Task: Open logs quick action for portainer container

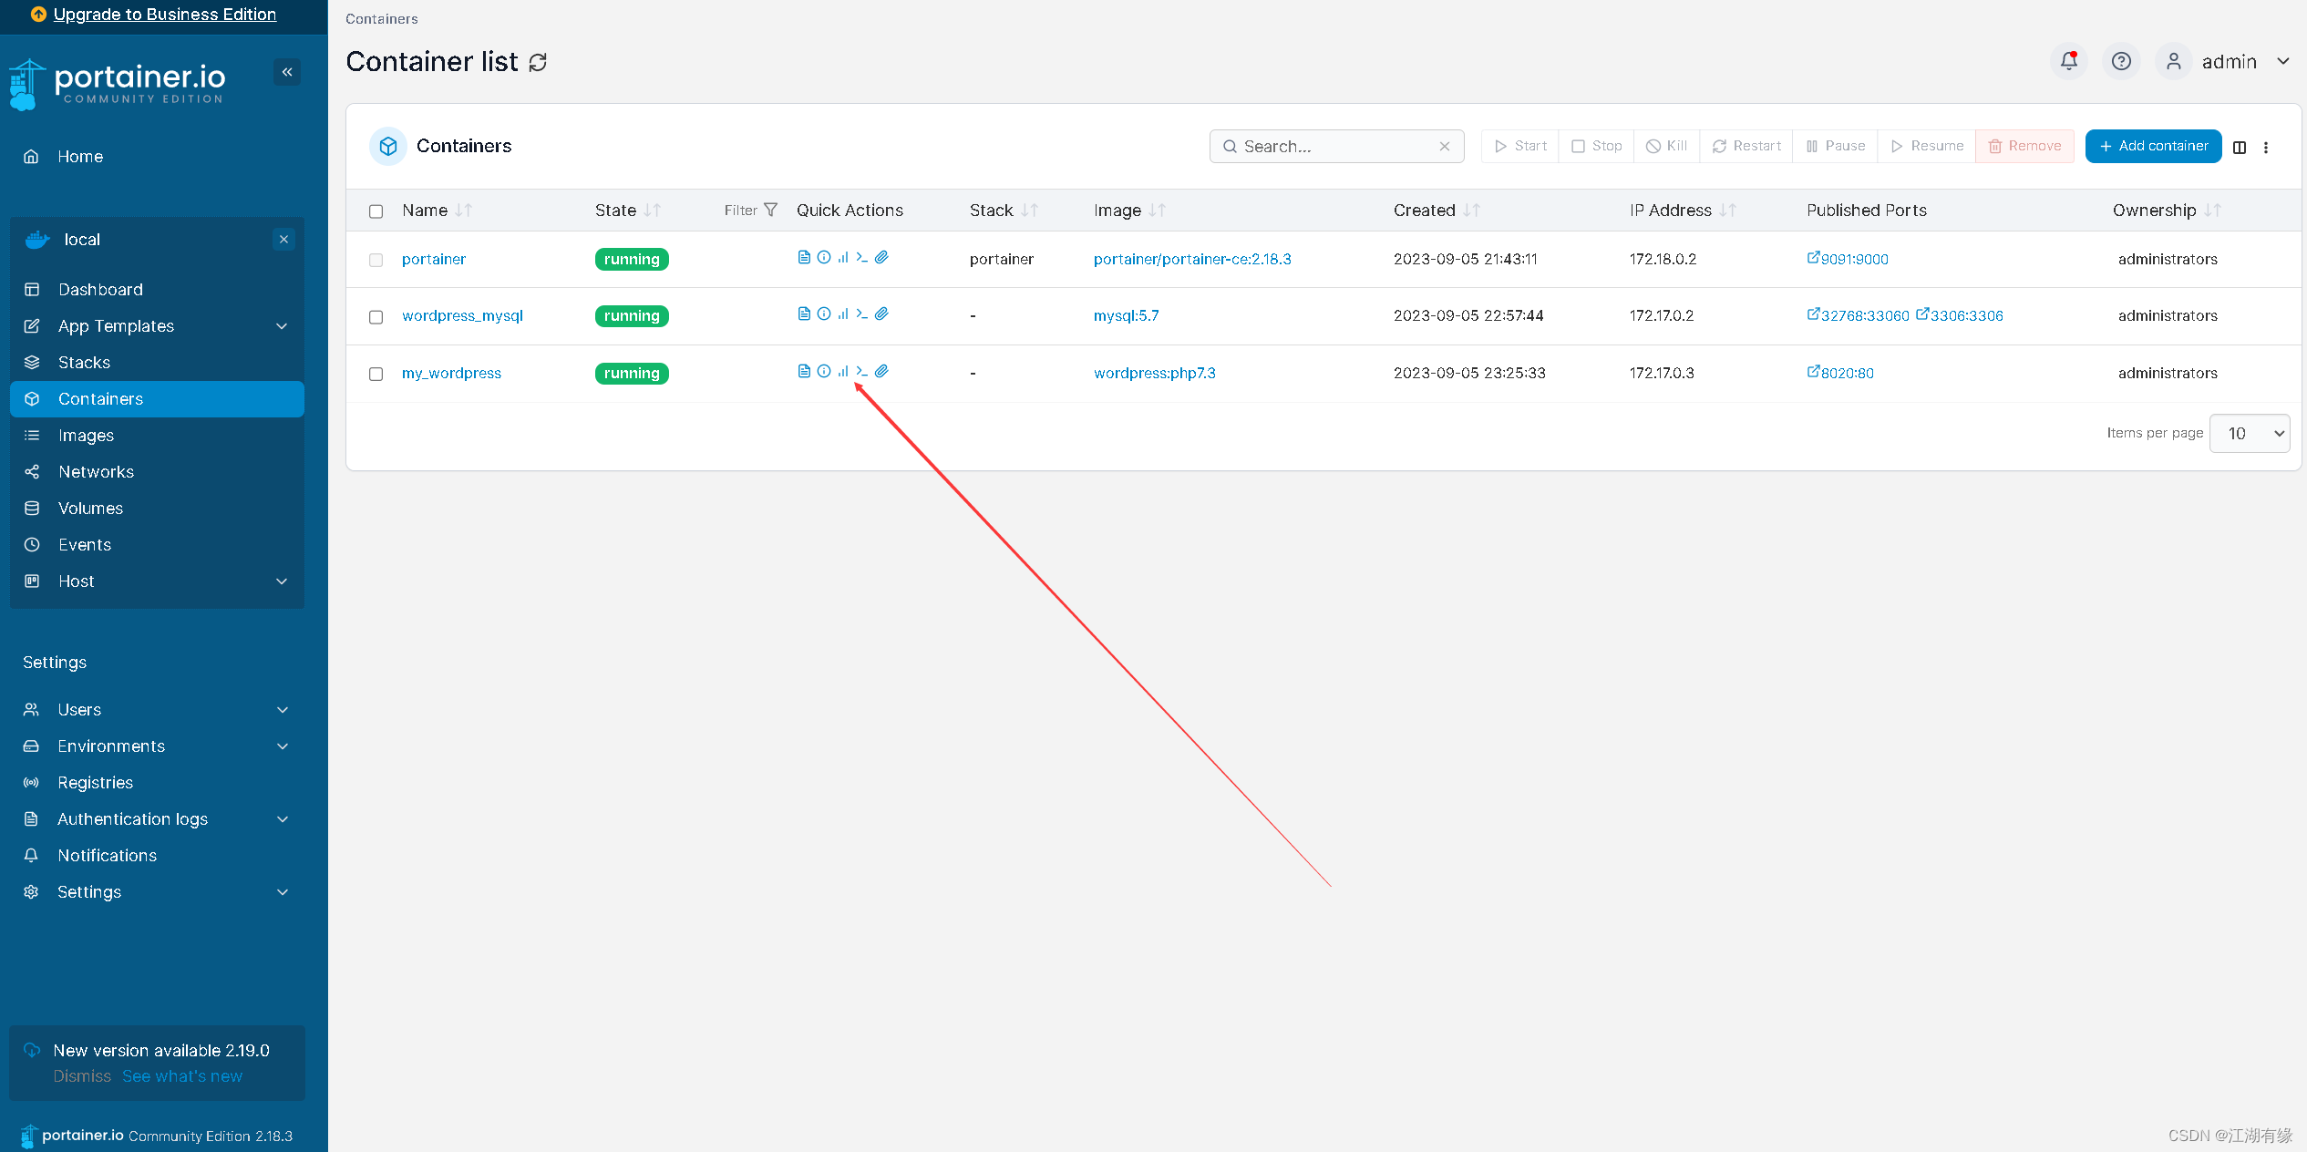Action: click(x=804, y=257)
